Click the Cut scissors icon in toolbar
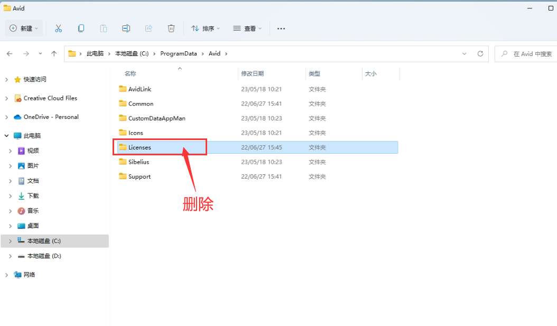The width and height of the screenshot is (557, 326). point(59,29)
